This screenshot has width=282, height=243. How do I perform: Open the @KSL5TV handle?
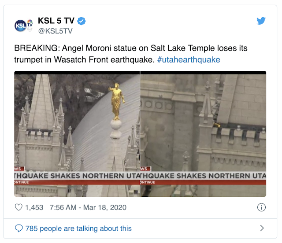point(55,31)
